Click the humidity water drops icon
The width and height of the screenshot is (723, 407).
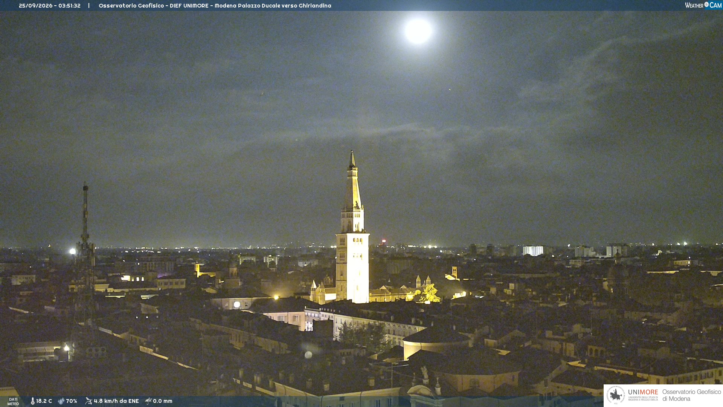click(x=61, y=401)
